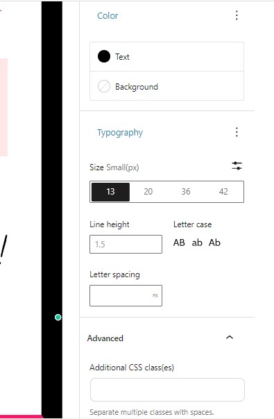Open the Text color setting

pos(166,57)
